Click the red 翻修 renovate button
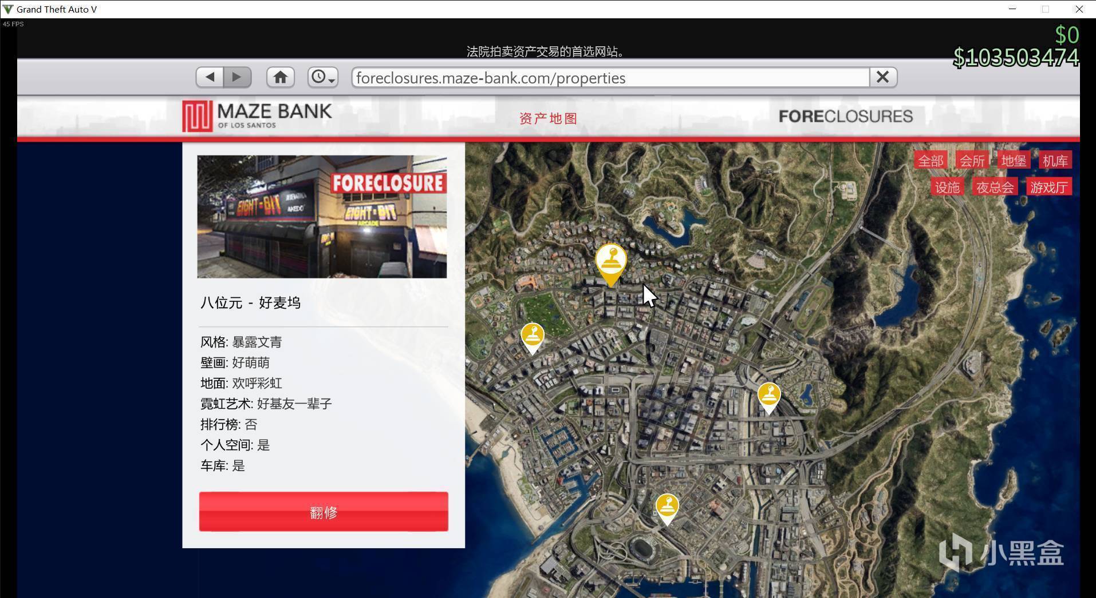This screenshot has width=1096, height=598. (x=324, y=512)
